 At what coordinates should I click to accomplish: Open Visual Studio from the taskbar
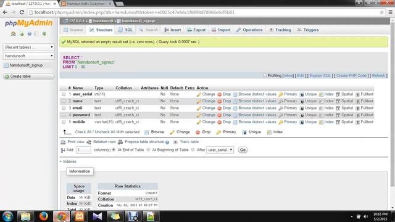[98, 216]
